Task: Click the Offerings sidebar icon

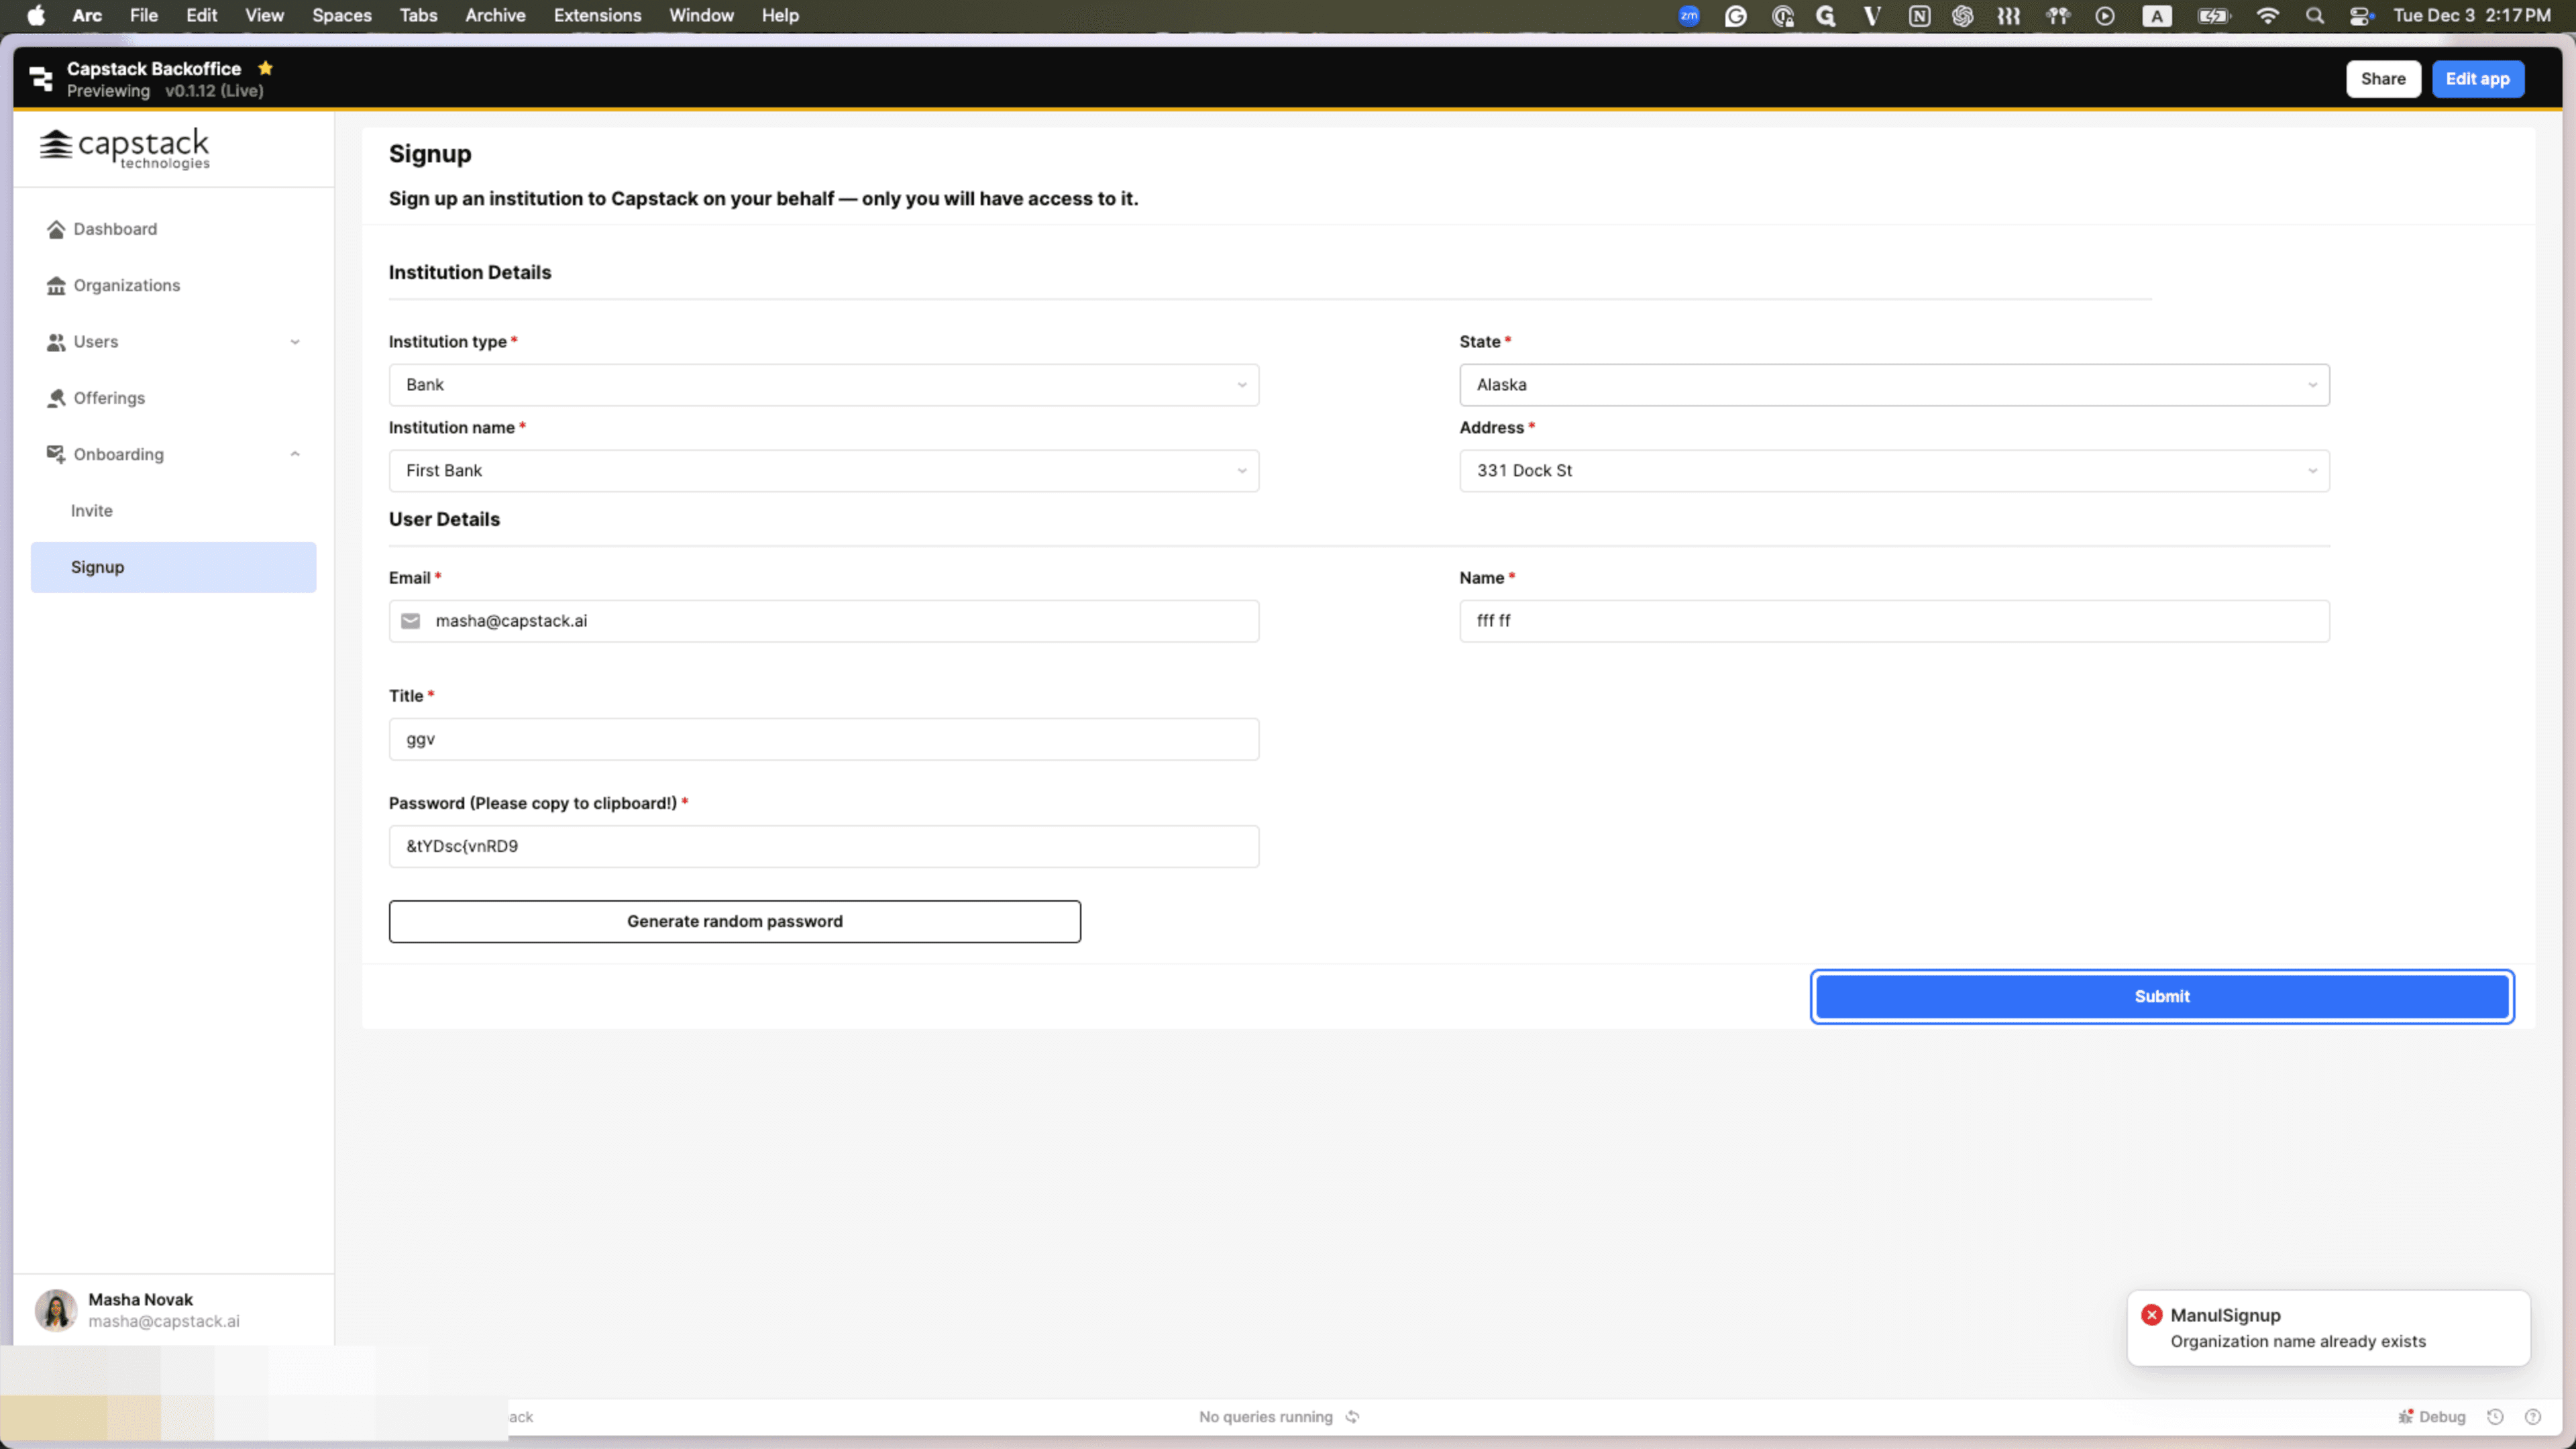Action: pos(56,398)
